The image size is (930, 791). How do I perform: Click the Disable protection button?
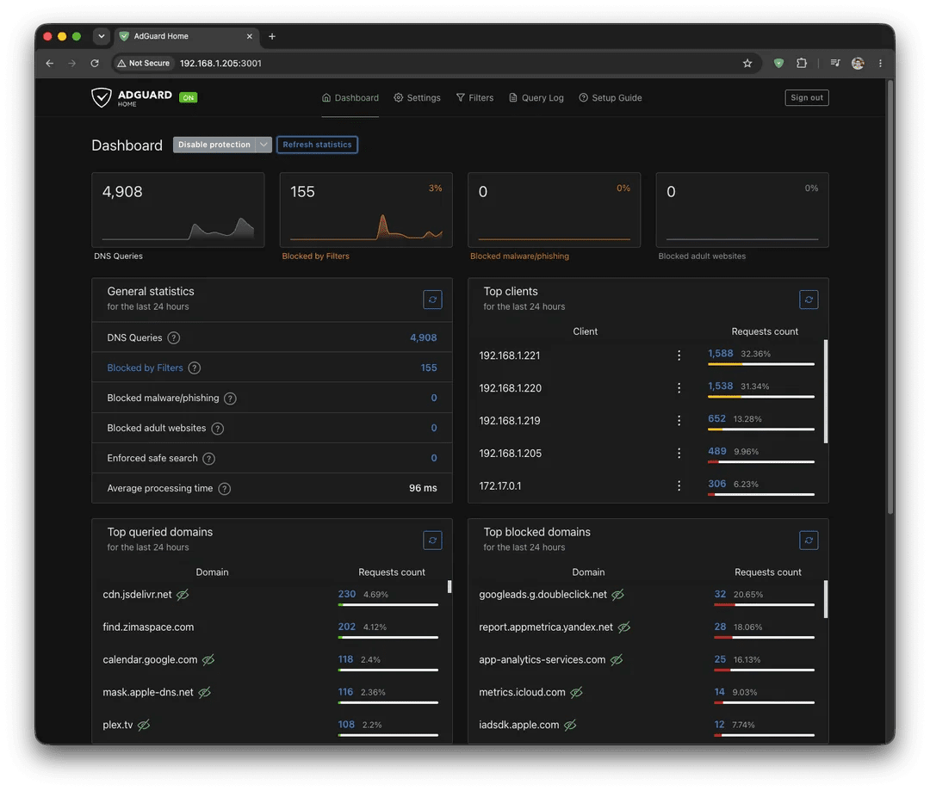(214, 145)
